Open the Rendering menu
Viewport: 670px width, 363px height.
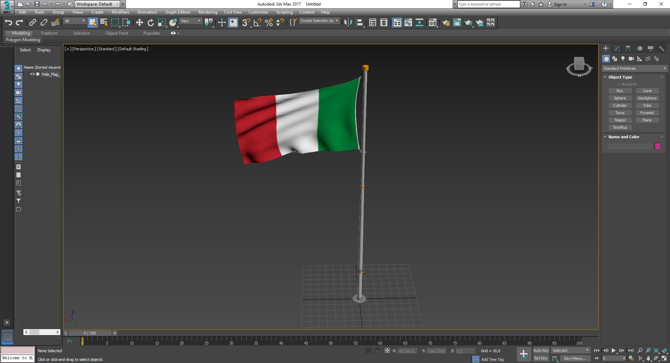[208, 12]
